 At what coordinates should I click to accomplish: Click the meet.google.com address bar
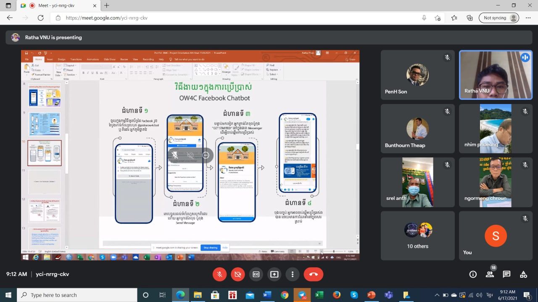[235, 18]
